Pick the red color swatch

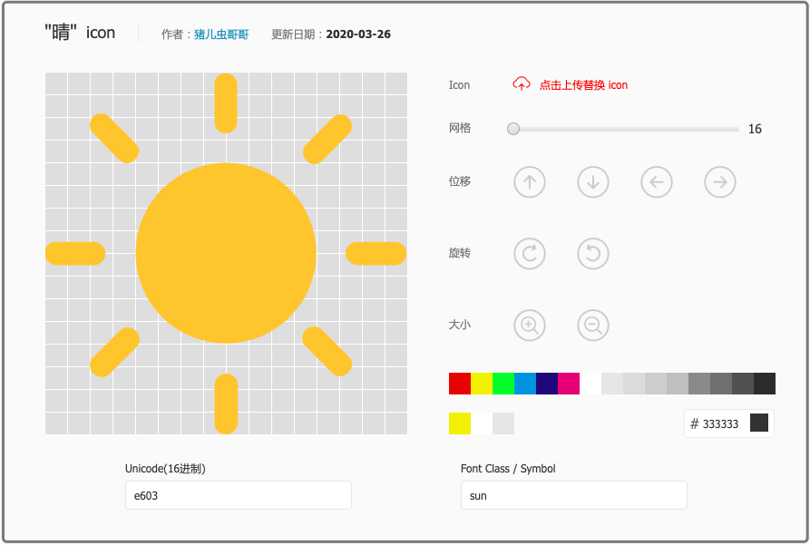point(460,384)
